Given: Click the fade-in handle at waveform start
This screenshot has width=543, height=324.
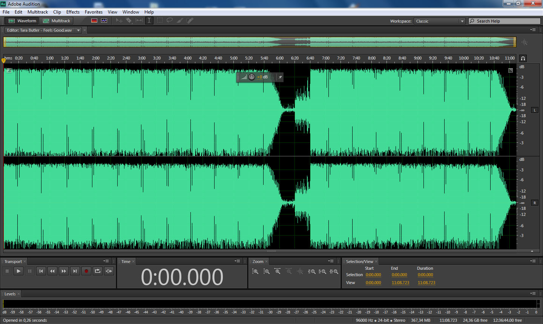Looking at the screenshot, I should pyautogui.click(x=9, y=70).
